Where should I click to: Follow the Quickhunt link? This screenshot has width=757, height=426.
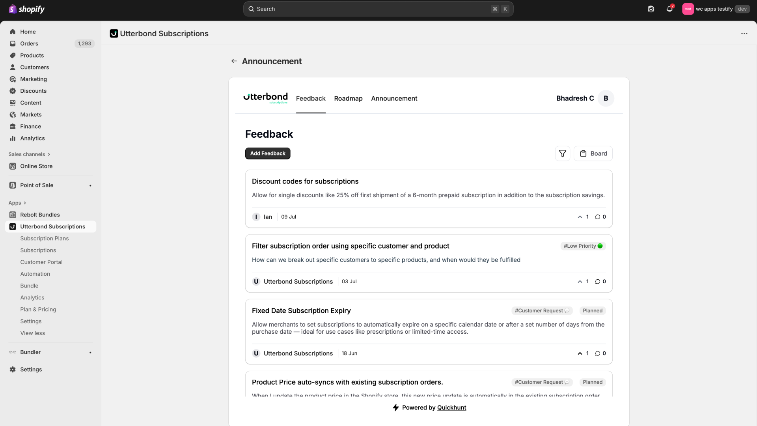451,407
